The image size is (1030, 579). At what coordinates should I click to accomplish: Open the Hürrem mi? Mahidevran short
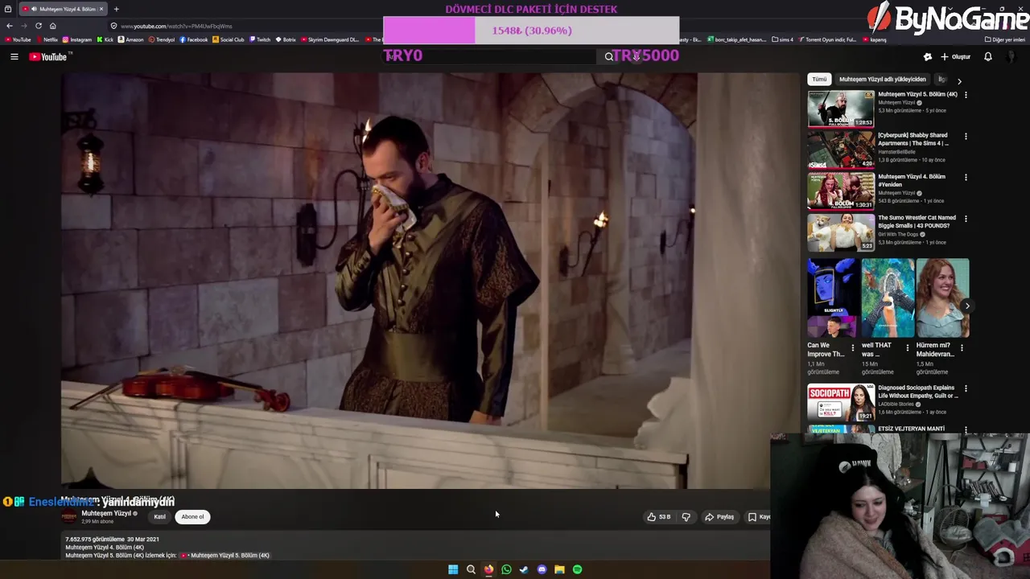pos(942,298)
